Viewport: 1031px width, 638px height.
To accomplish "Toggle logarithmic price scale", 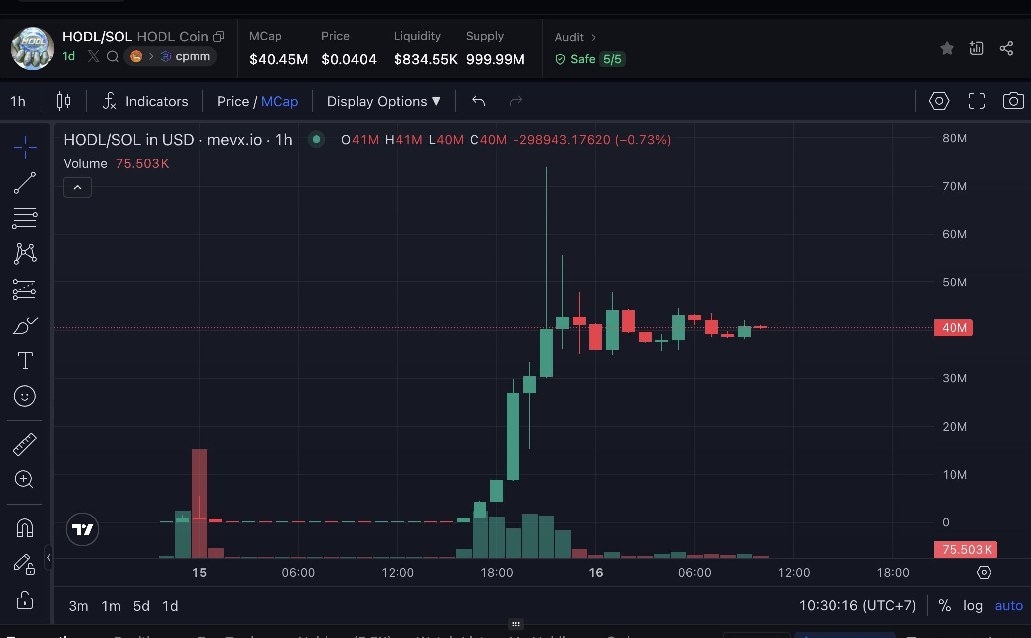I will [973, 605].
